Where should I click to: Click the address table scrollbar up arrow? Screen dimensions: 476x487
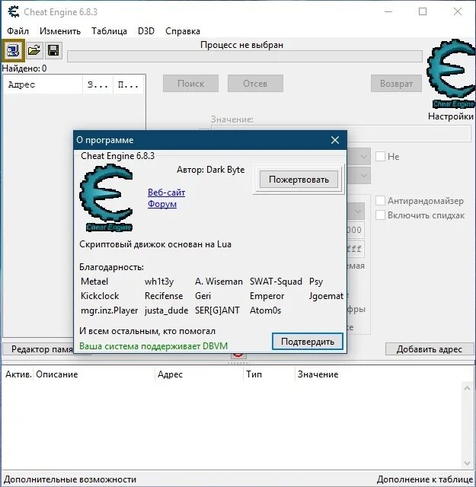467,388
